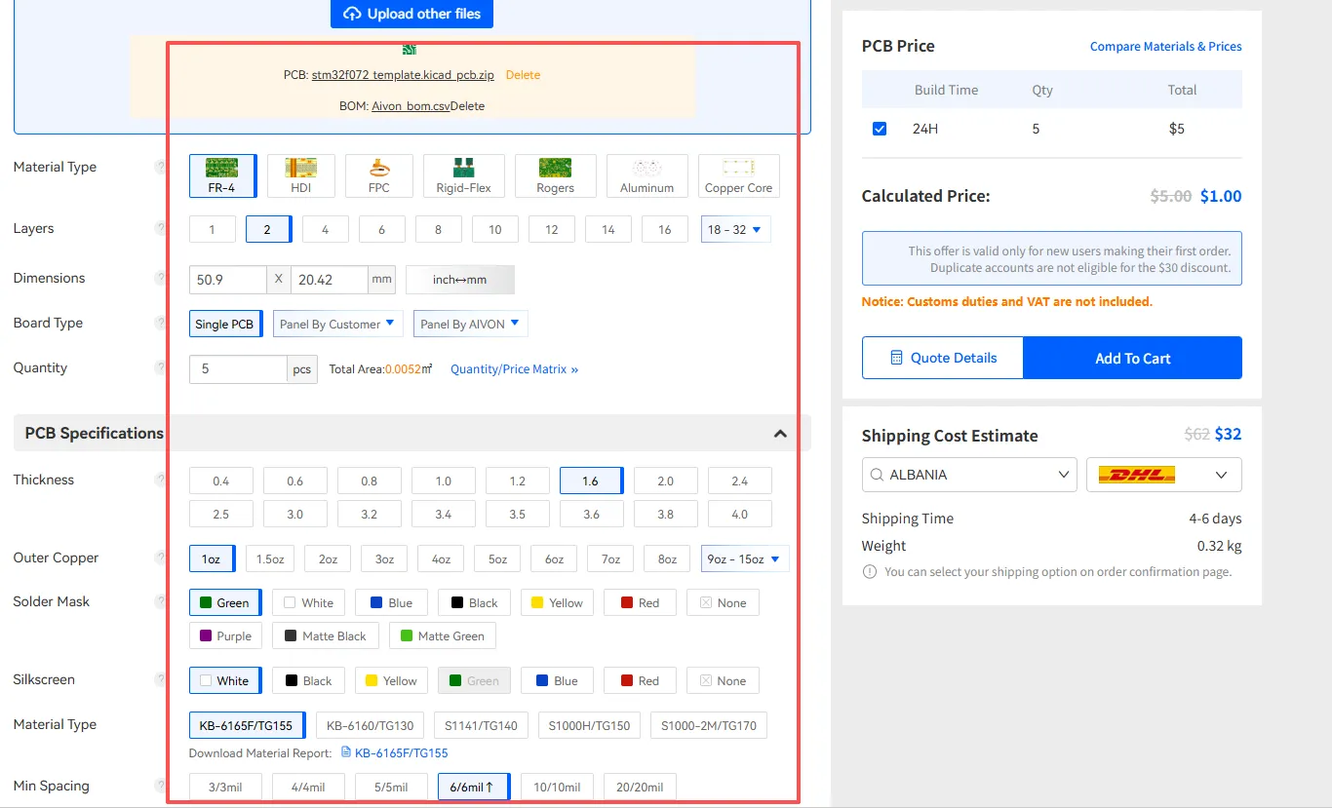1332x808 pixels.
Task: Click the quantity input showing 5
Action: tap(238, 369)
